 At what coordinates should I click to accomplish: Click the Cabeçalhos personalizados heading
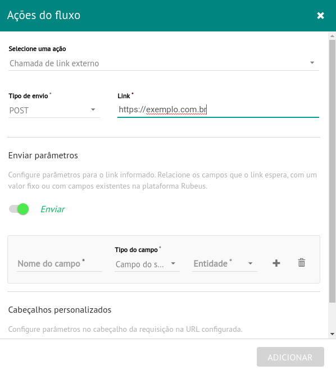click(x=60, y=310)
